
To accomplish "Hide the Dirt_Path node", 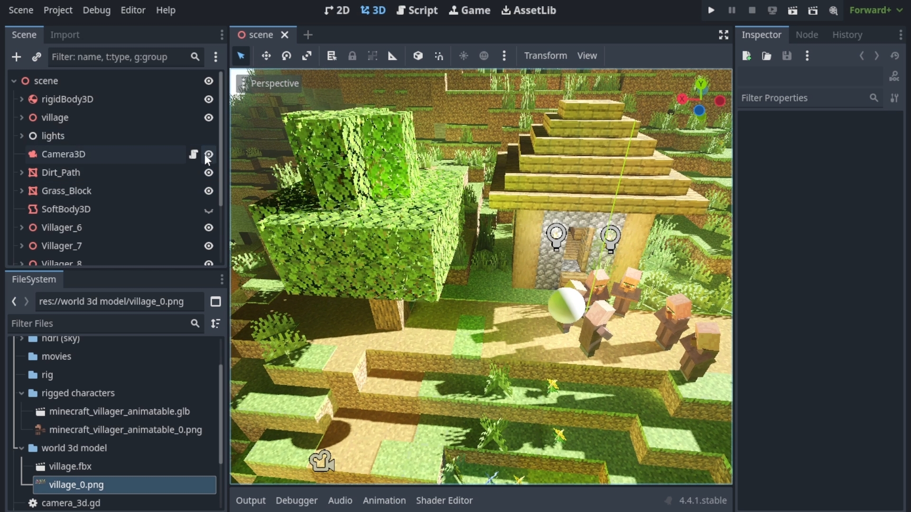I will (209, 173).
